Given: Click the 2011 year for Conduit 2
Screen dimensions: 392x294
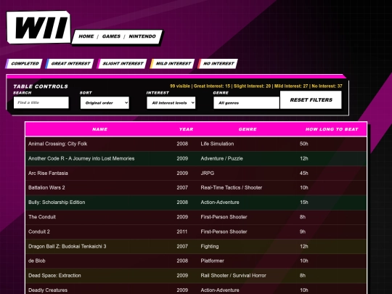Looking at the screenshot, I should [182, 232].
